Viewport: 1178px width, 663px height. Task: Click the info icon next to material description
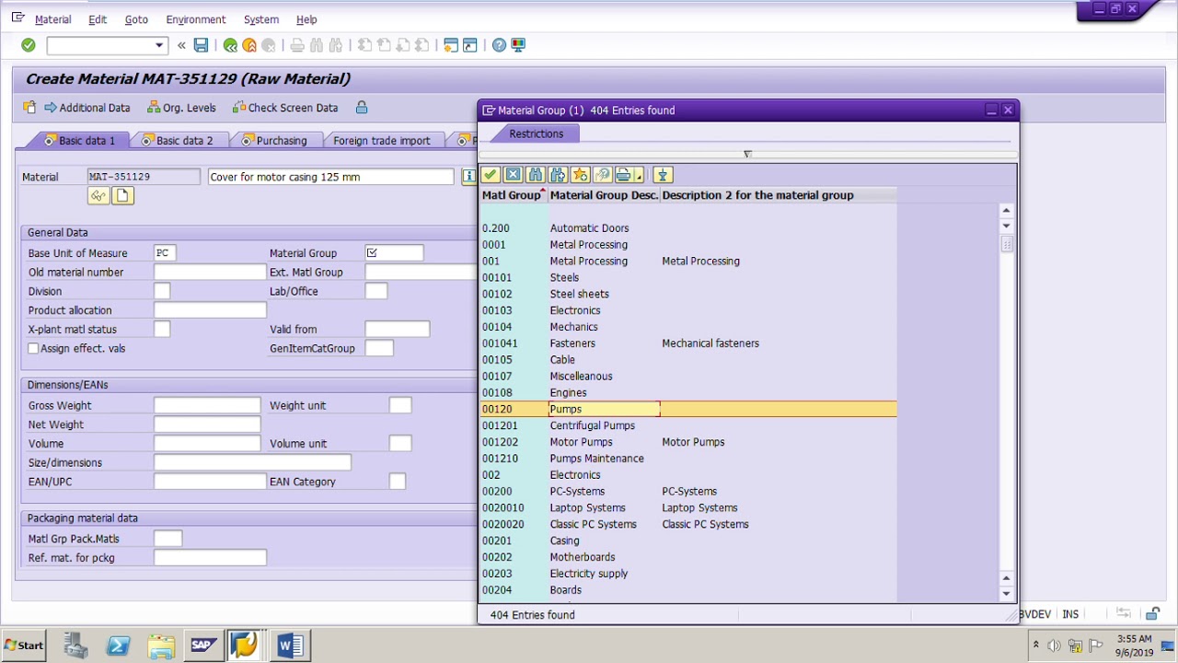tap(468, 177)
